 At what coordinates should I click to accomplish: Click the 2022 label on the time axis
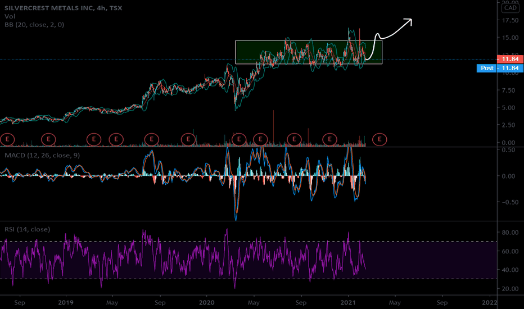click(x=489, y=303)
